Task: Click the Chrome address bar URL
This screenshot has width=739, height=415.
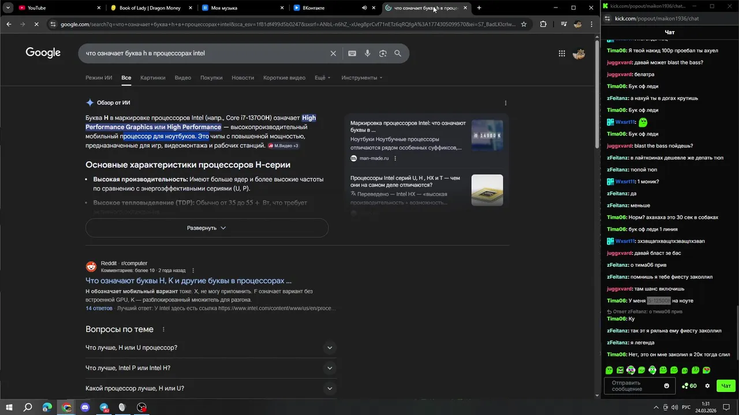Action: (x=287, y=24)
